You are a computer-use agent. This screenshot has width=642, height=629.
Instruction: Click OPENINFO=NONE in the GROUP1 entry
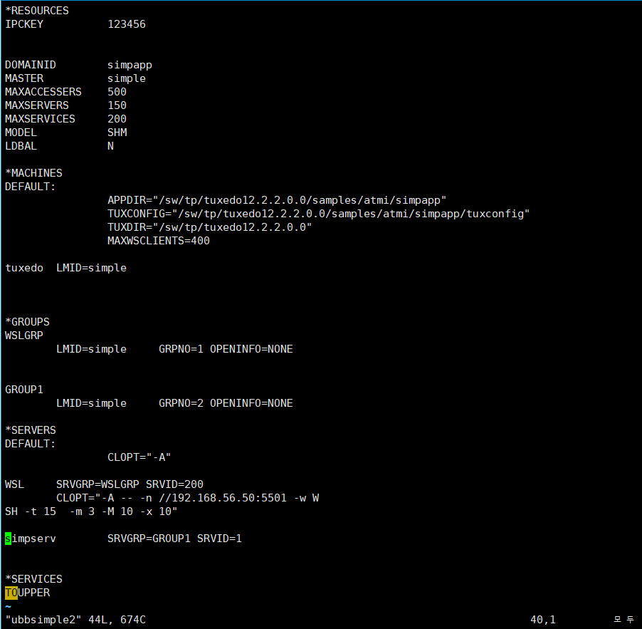[x=251, y=402]
